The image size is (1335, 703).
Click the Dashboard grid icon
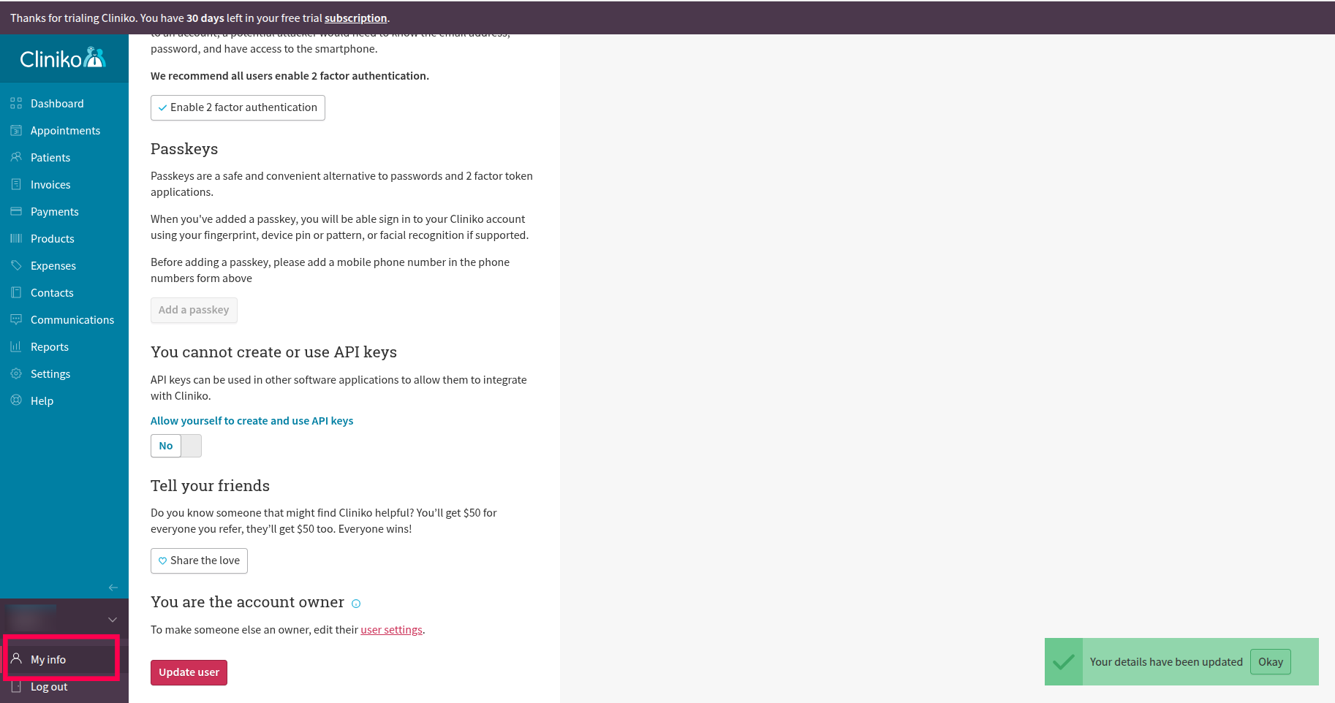(16, 104)
